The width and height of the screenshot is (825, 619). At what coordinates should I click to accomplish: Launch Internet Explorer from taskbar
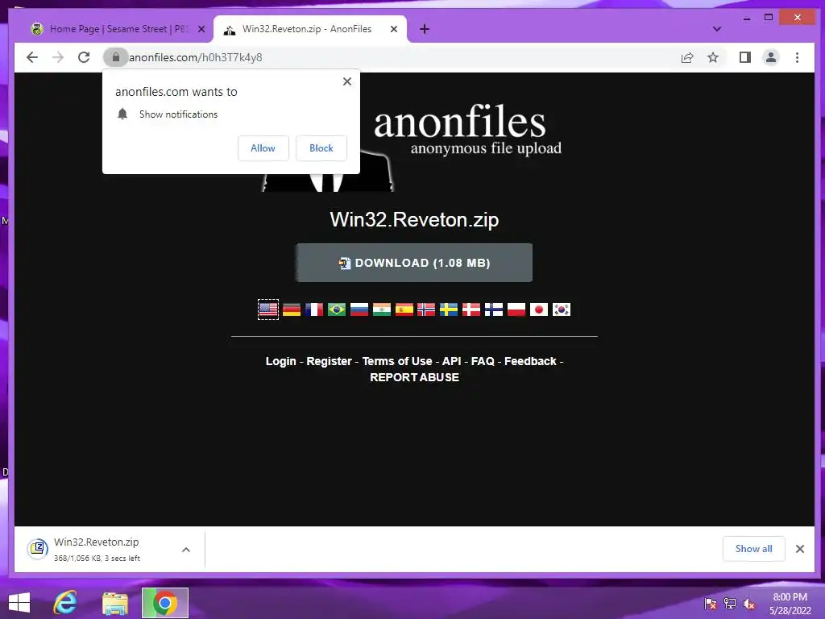click(65, 603)
